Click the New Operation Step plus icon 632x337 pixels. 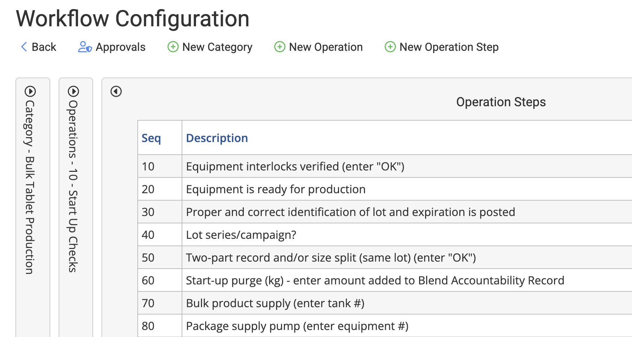coord(390,47)
